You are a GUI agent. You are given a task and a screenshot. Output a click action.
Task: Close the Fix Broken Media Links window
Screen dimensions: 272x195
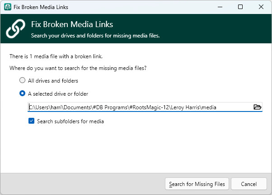(261, 7)
